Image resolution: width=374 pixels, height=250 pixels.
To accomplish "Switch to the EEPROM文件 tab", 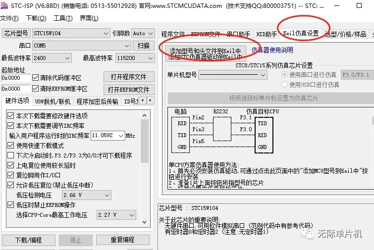I will point(206,34).
